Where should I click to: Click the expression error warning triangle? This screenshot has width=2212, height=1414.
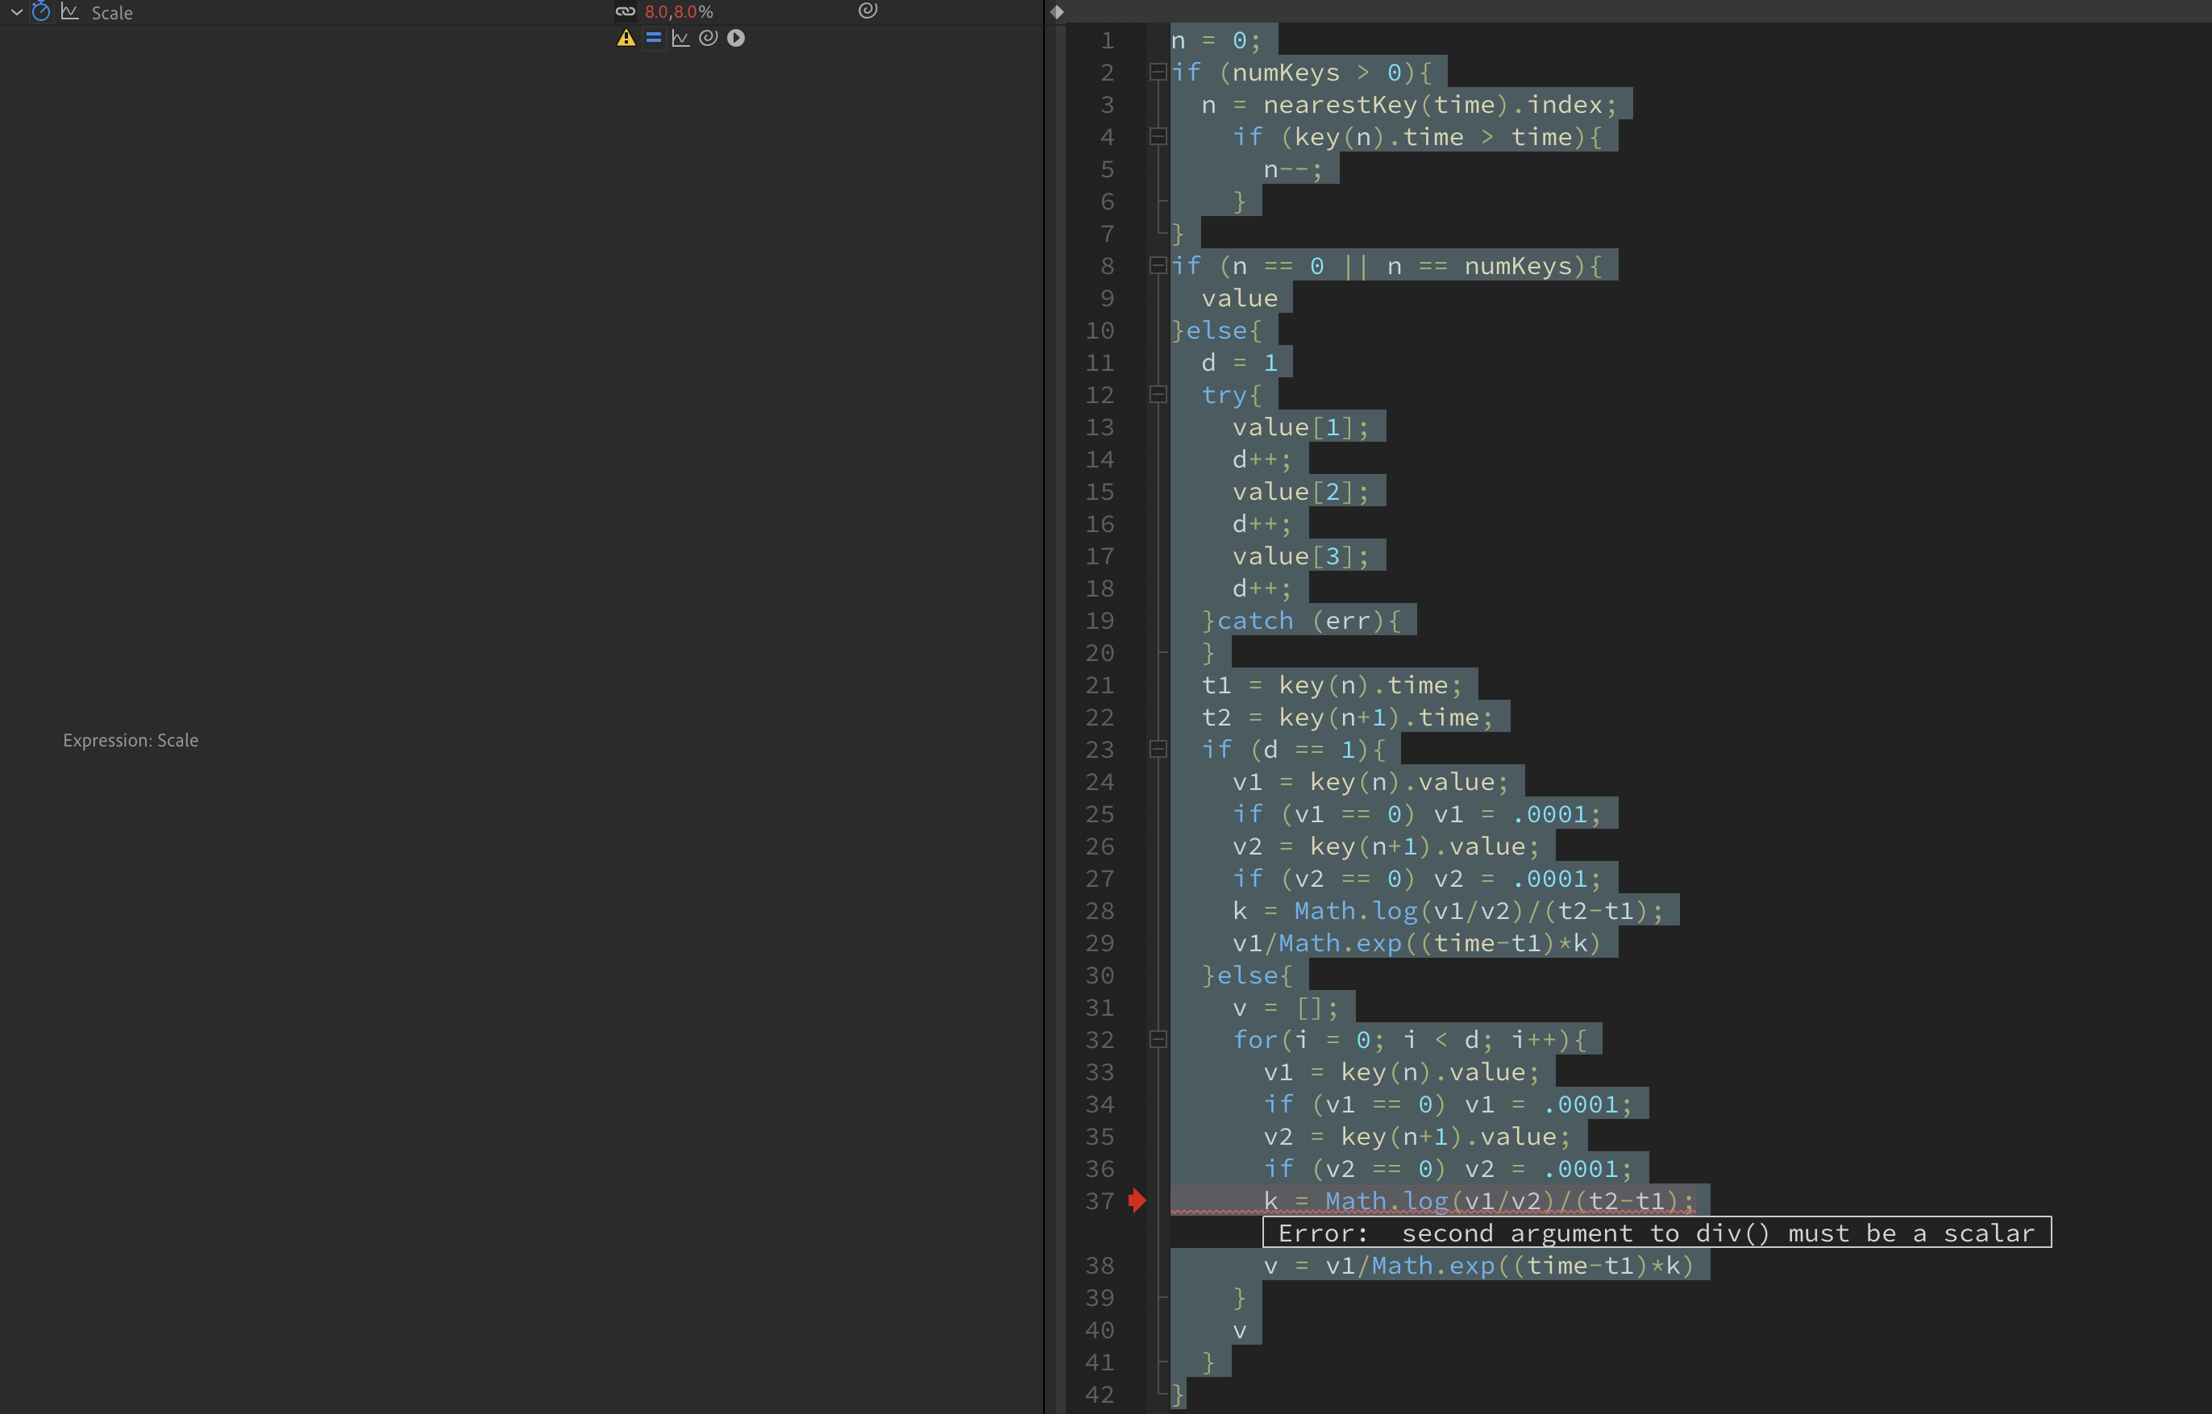pyautogui.click(x=626, y=38)
